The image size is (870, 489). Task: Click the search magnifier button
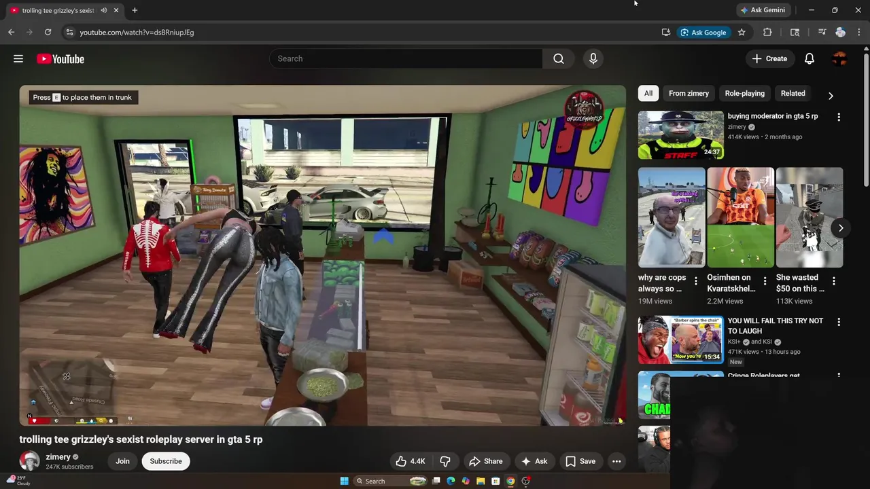coord(559,59)
